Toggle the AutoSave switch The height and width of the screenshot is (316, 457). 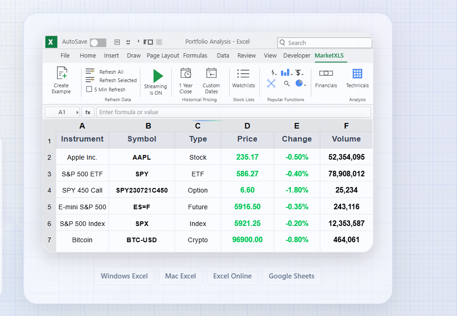pos(98,43)
